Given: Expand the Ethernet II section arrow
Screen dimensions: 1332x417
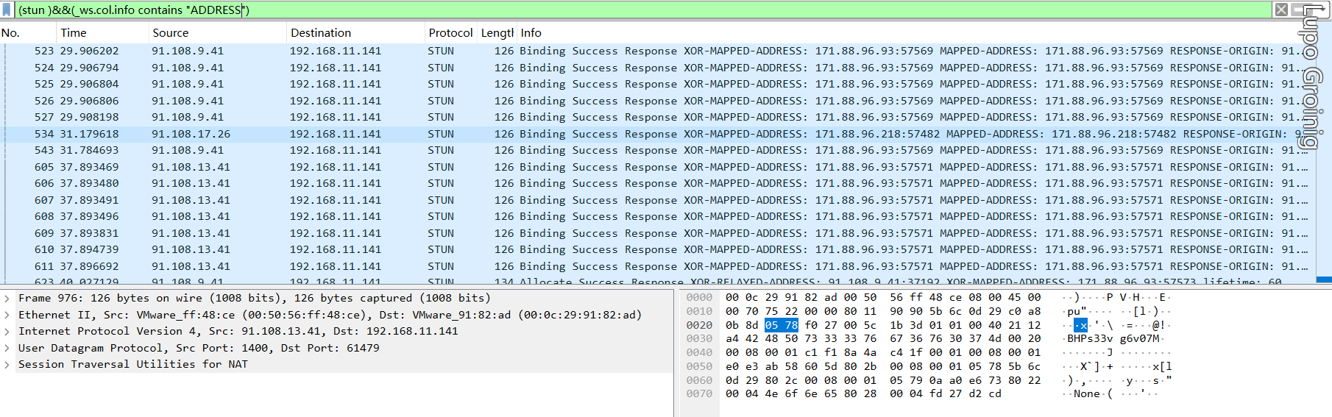Looking at the screenshot, I should 7,315.
